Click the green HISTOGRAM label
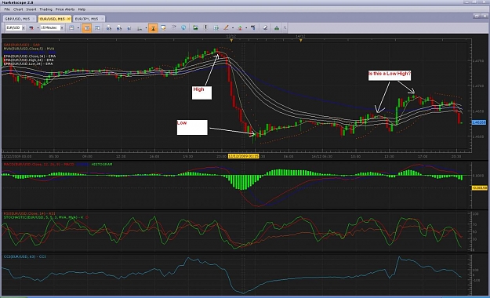490x298 pixels. 102,164
